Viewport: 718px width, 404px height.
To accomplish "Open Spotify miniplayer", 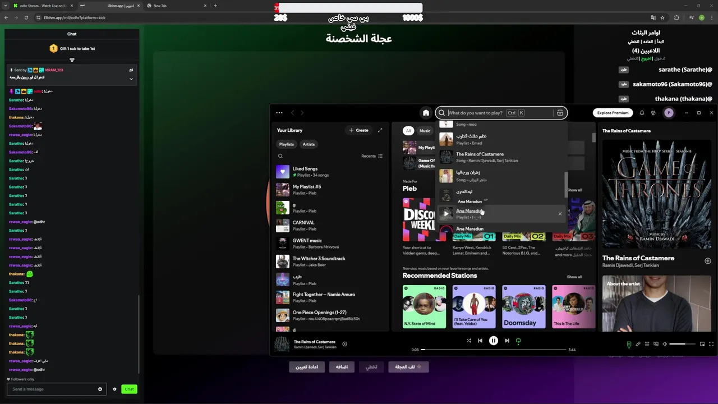I will tap(702, 344).
